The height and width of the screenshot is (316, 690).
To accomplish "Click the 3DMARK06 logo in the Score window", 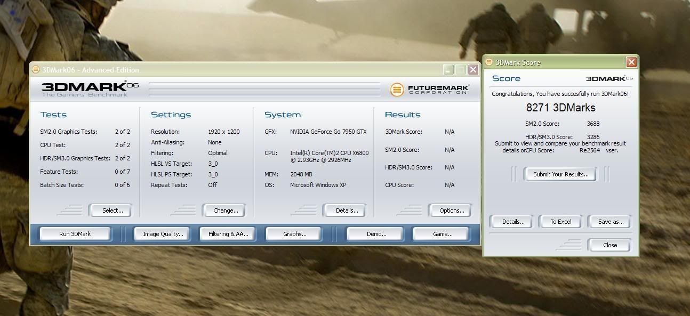I will pos(609,78).
